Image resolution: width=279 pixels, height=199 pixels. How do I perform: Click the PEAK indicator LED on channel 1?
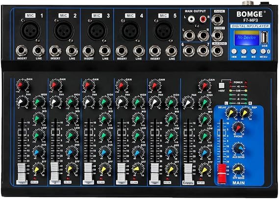35,178
